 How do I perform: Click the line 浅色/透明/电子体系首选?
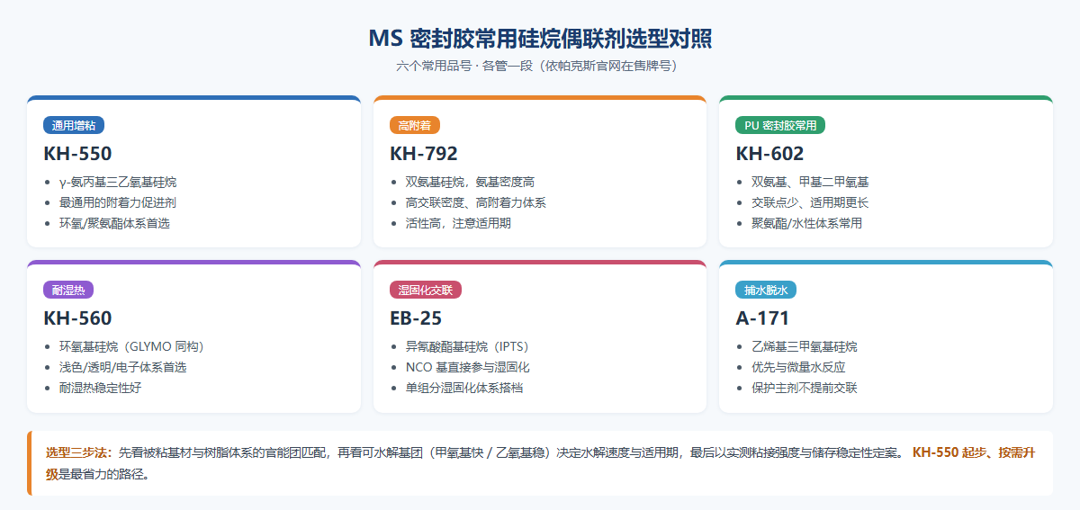click(x=123, y=367)
